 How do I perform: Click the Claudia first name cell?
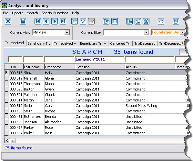pyautogui.click(x=60, y=95)
